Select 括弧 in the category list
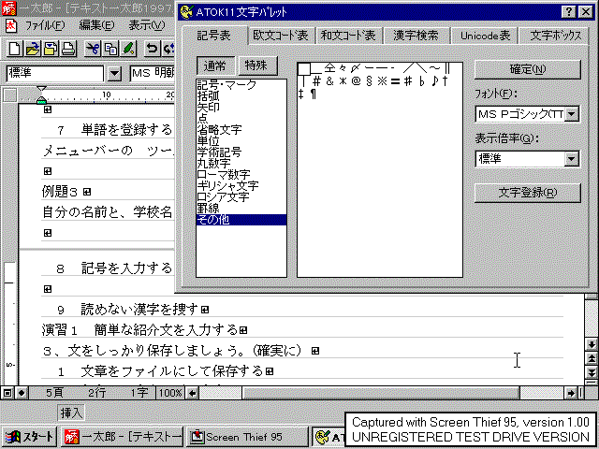599x449 pixels. coord(241,95)
